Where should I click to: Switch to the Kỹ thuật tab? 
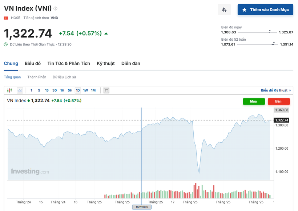pos(105,63)
